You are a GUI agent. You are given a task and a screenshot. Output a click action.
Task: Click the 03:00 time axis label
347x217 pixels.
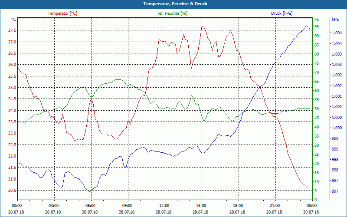[x=53, y=205]
